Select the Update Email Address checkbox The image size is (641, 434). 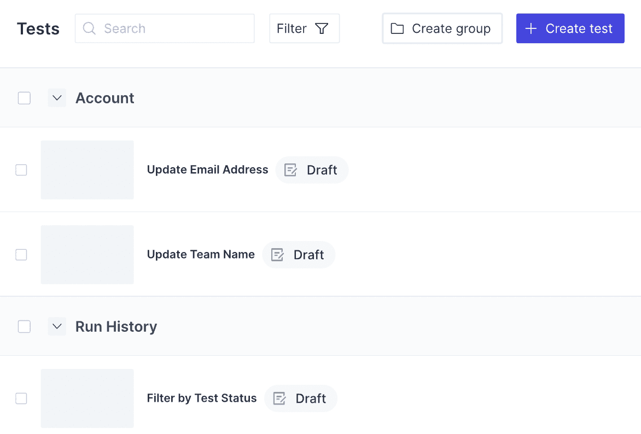21,170
